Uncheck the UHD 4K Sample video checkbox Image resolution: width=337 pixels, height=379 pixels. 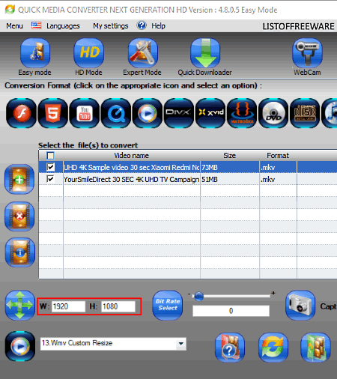tap(50, 167)
